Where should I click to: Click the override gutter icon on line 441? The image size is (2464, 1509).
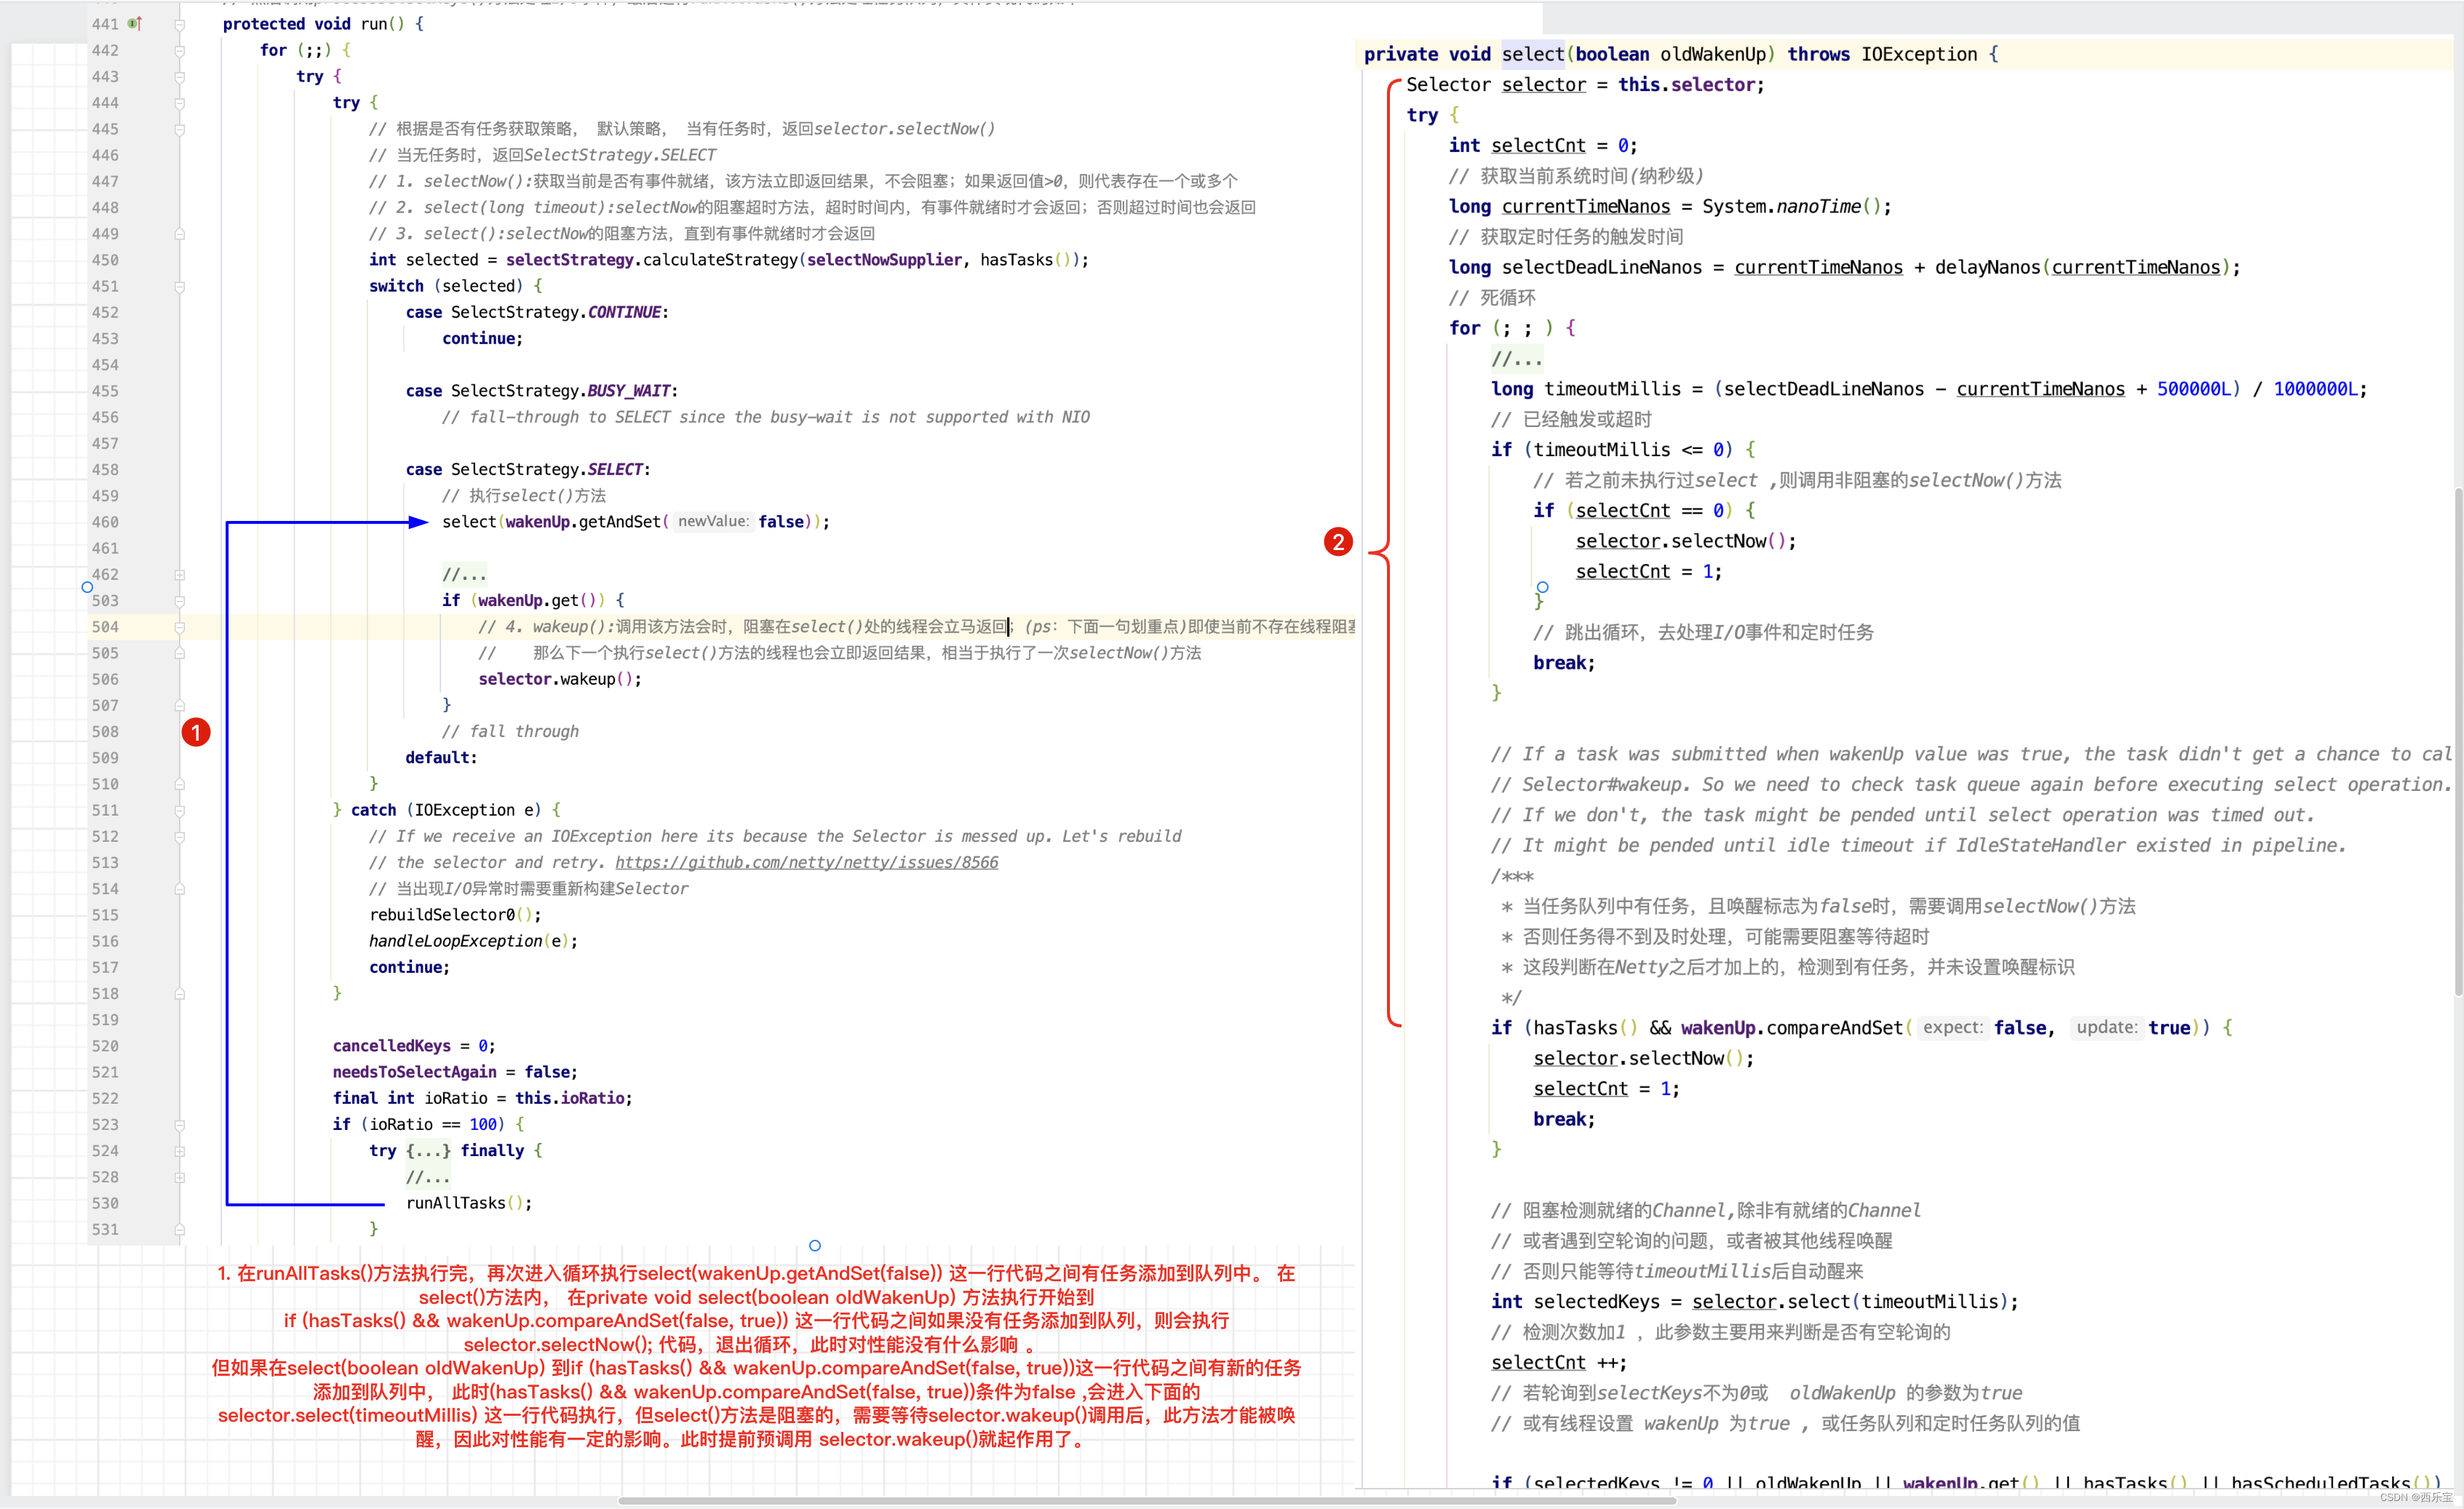[x=134, y=23]
